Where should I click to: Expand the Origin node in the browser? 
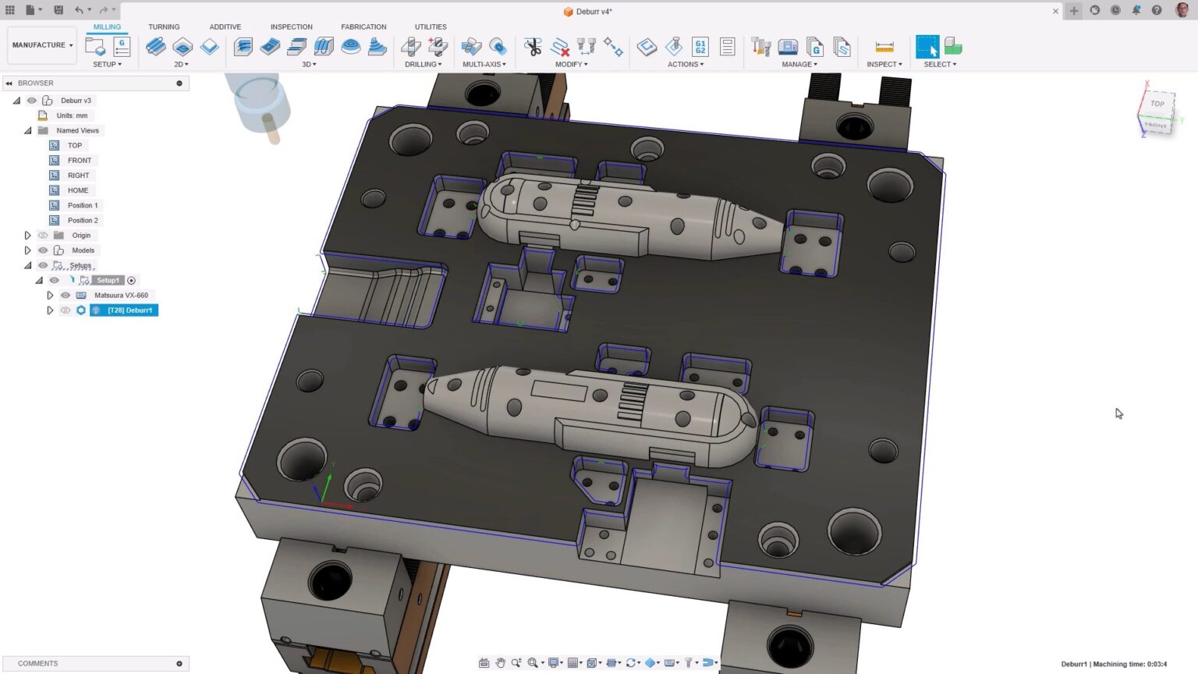pos(27,235)
